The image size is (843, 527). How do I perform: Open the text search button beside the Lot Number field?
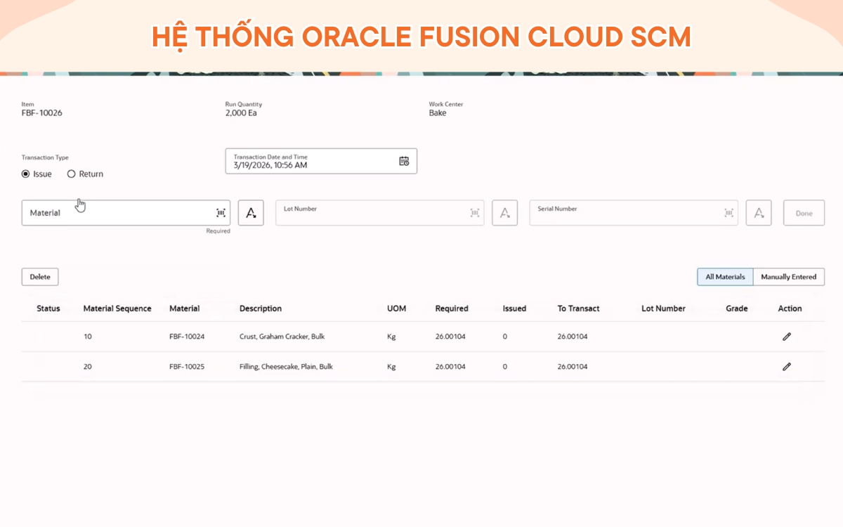[x=504, y=213]
